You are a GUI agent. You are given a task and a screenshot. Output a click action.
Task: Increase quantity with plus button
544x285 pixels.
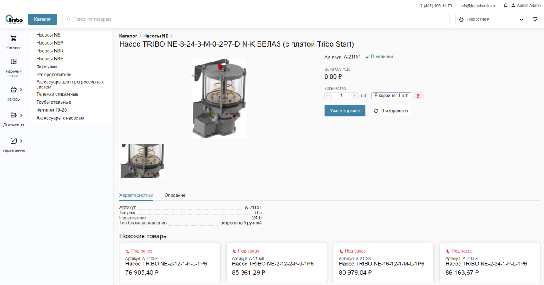pyautogui.click(x=355, y=96)
